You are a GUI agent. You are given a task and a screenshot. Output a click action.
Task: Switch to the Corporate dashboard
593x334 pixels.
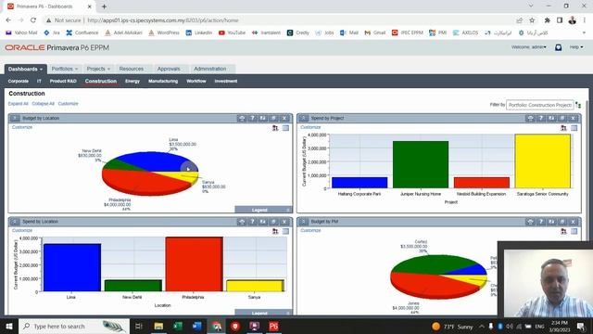(x=19, y=81)
